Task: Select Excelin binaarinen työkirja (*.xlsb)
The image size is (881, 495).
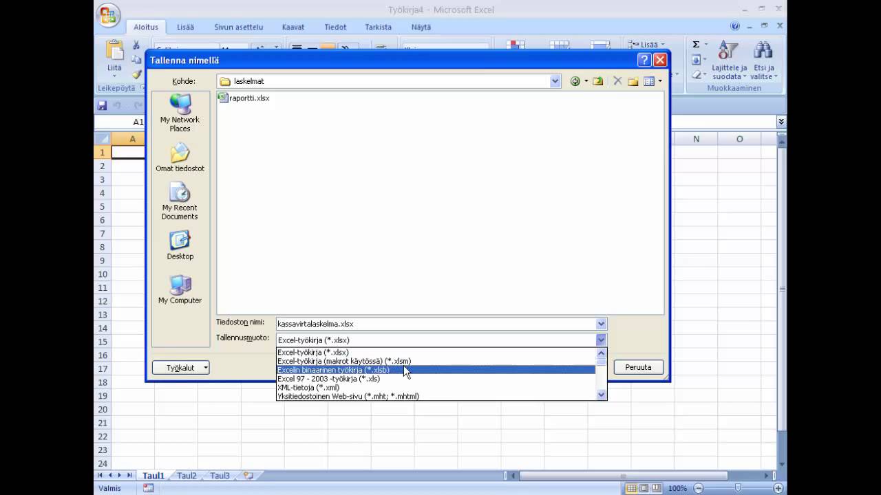Action: point(436,370)
